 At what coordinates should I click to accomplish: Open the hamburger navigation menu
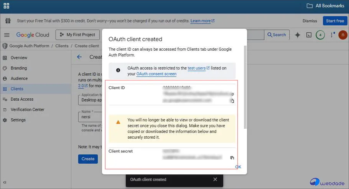pyautogui.click(x=7, y=35)
